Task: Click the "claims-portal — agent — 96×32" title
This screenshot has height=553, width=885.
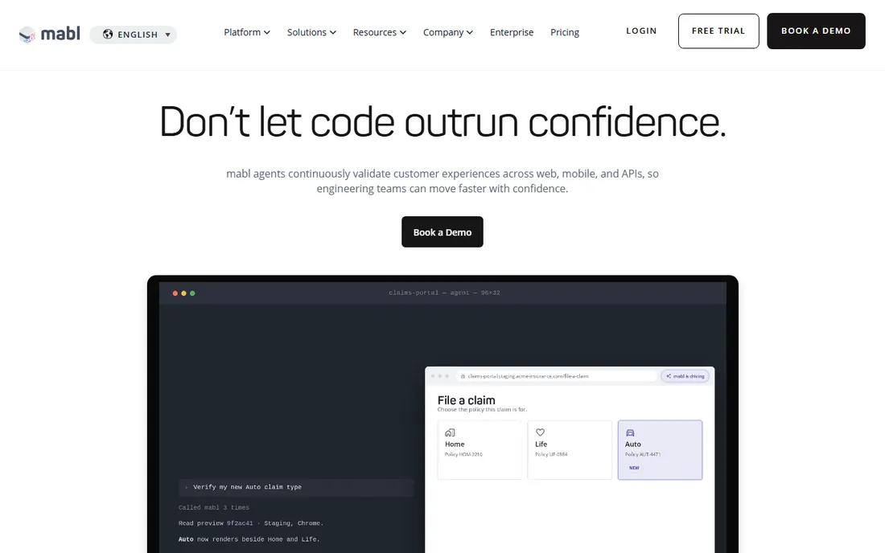Action: point(444,293)
